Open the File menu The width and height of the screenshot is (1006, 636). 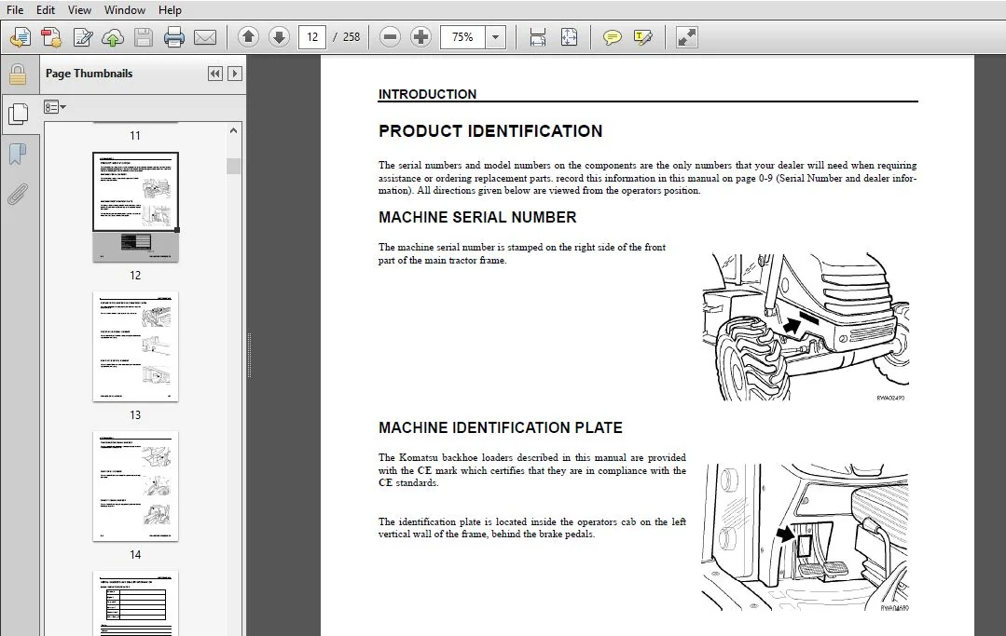pyautogui.click(x=15, y=9)
